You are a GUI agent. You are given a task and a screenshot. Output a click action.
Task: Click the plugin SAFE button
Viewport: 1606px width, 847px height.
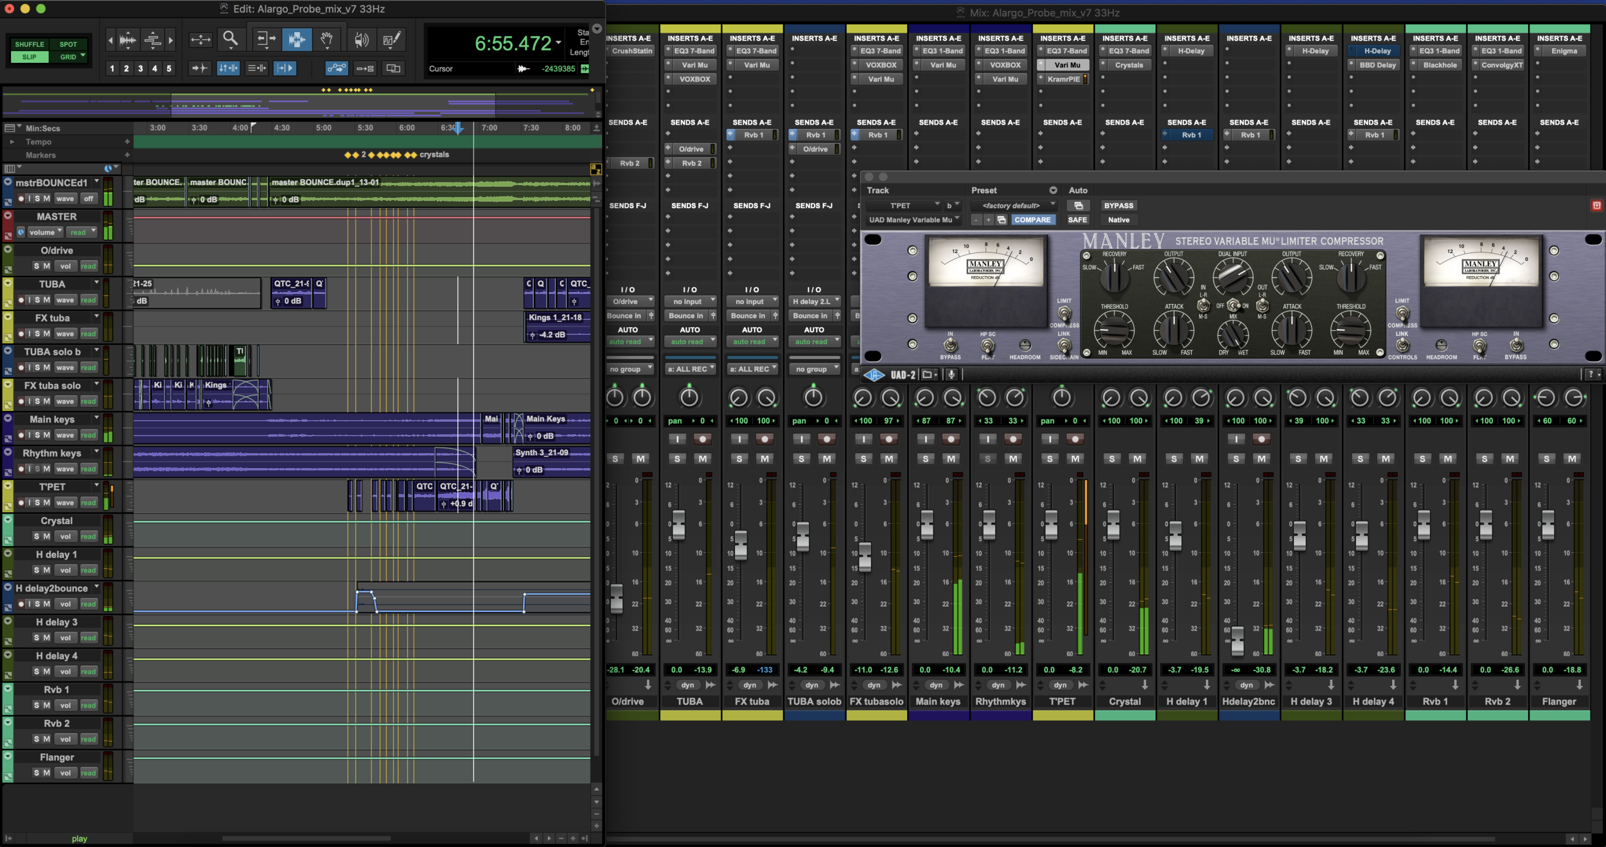[1077, 220]
